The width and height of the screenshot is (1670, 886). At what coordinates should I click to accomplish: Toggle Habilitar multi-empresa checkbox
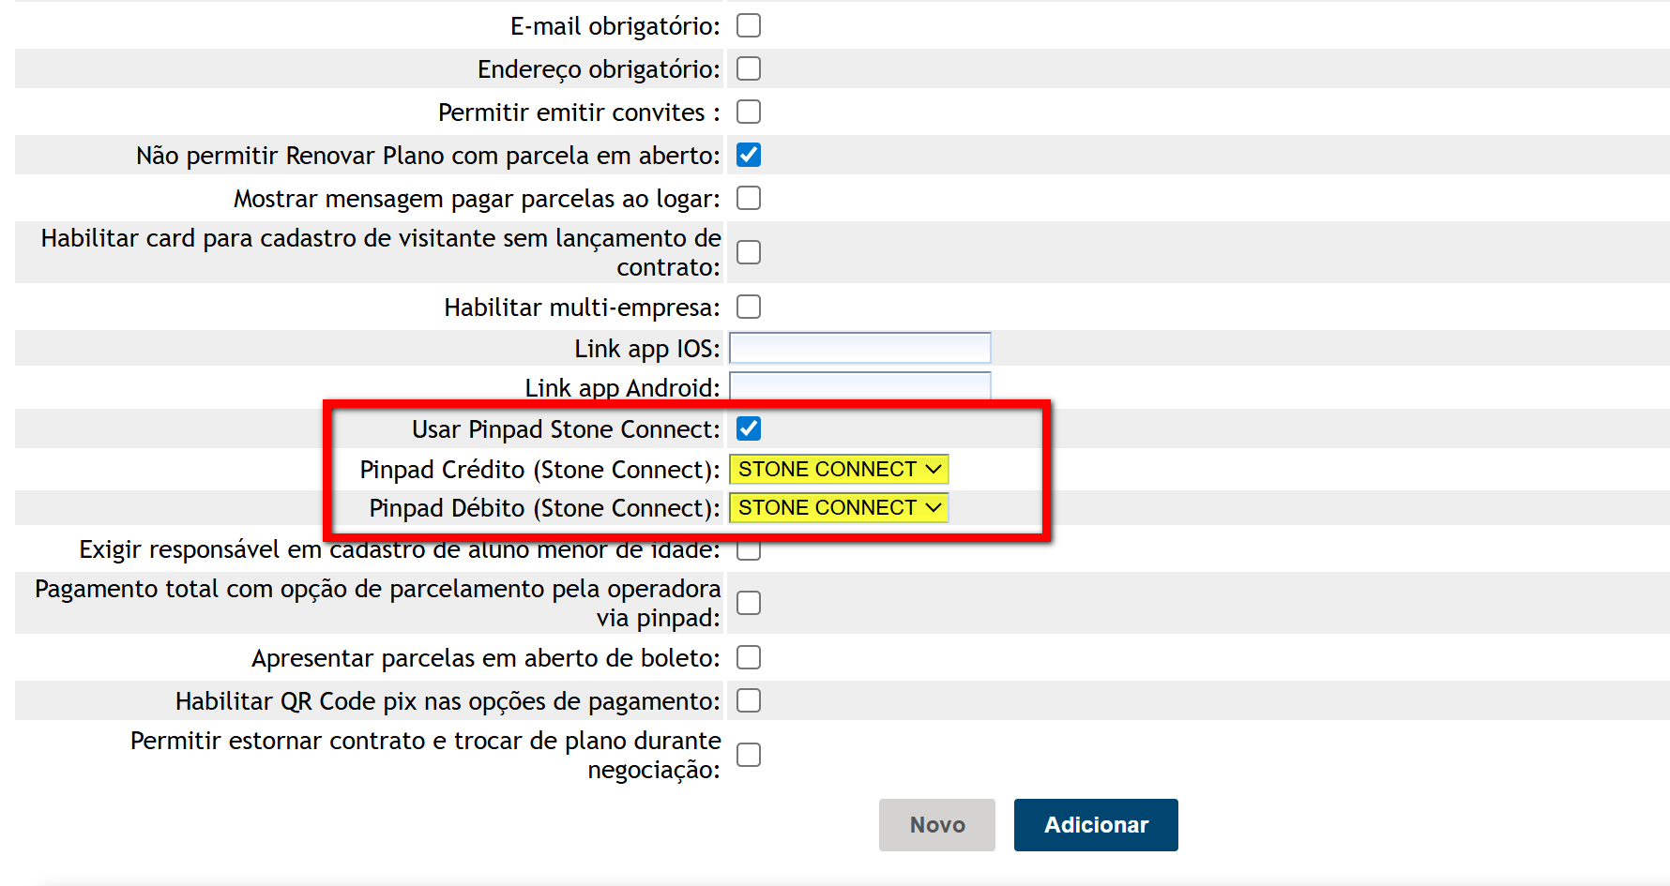748,307
